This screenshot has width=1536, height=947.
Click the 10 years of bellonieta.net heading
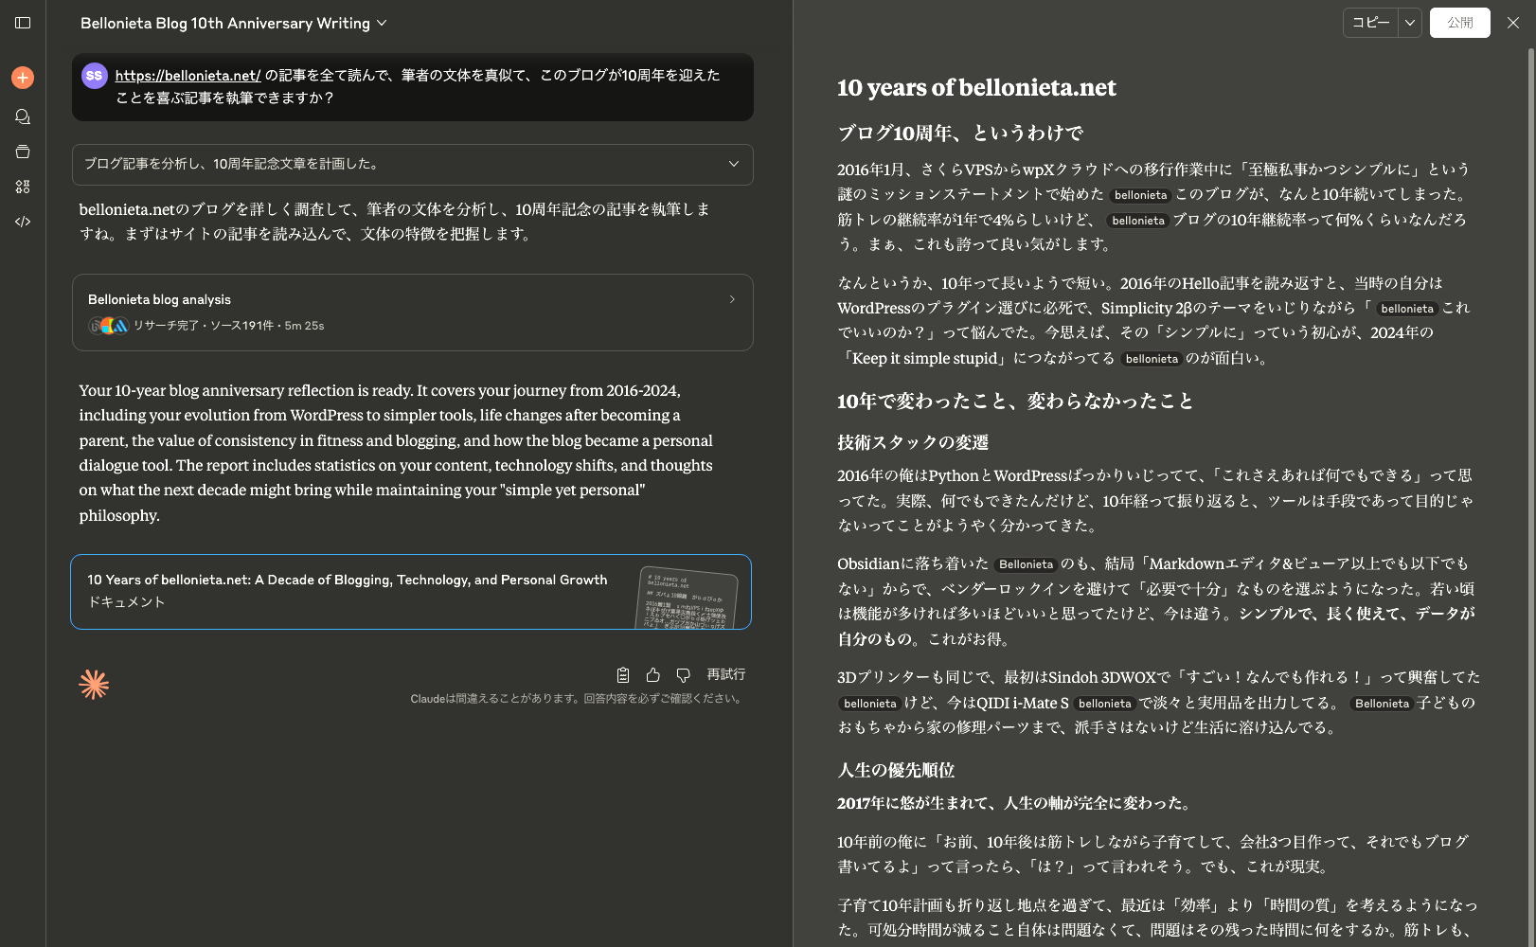pyautogui.click(x=976, y=88)
